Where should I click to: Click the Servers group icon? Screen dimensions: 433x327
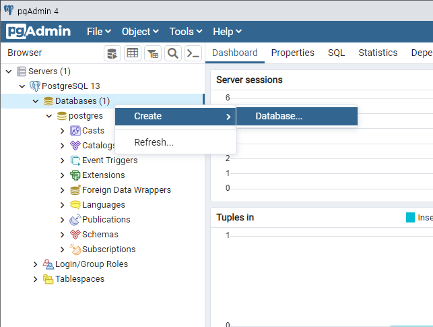click(x=22, y=71)
